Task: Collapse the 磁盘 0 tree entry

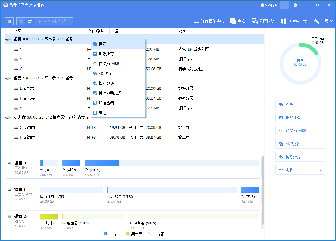Action: (8, 39)
